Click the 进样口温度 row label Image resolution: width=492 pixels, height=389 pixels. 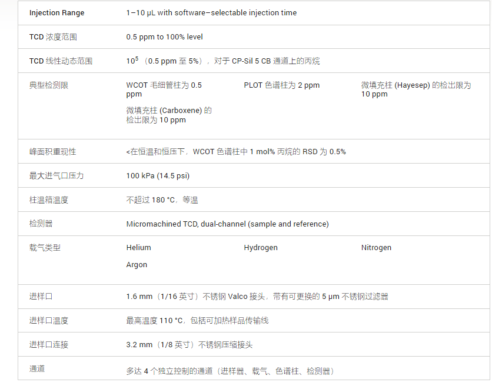tap(49, 321)
